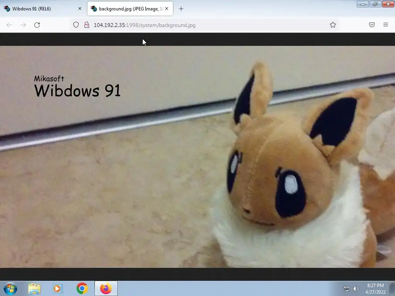395x296 pixels.
Task: Click the Show desktop button
Action: coord(393,288)
